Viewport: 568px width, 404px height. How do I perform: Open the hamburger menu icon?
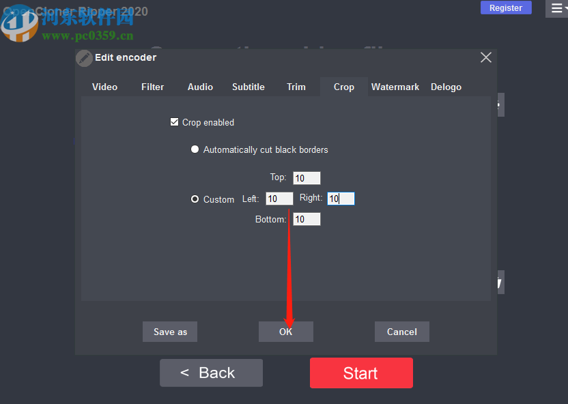click(x=557, y=8)
